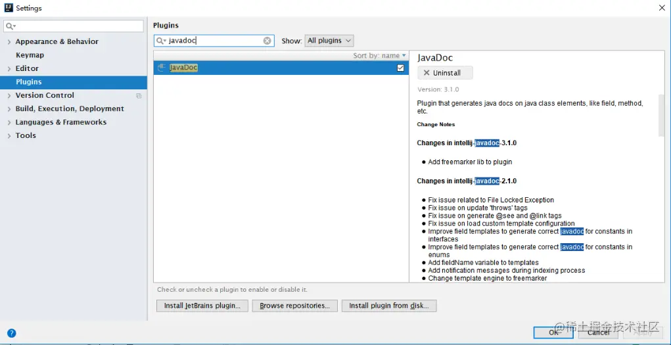Click the settings search magnifier icon
The width and height of the screenshot is (671, 345).
[11, 26]
